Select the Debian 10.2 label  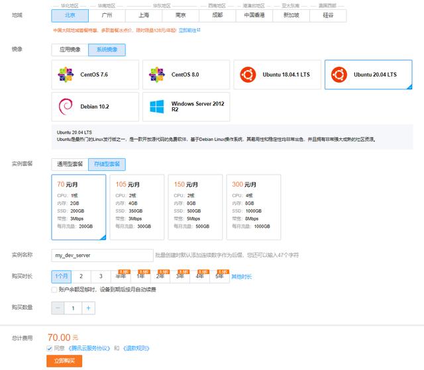95,107
